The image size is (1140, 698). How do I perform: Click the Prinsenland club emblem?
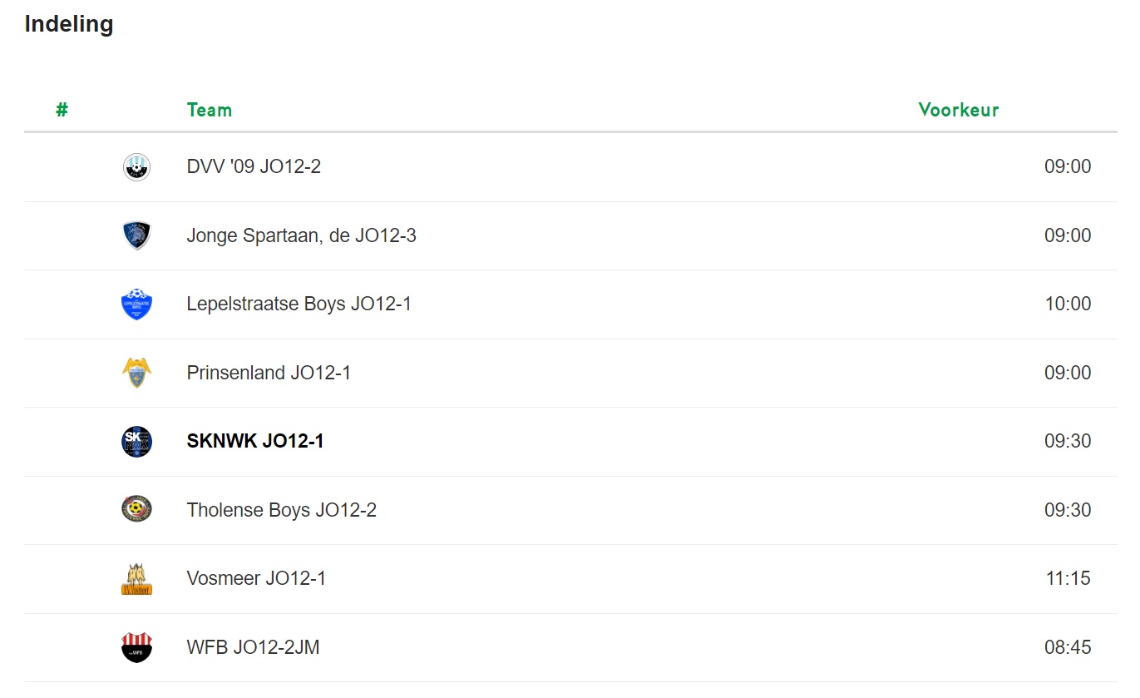tap(136, 373)
